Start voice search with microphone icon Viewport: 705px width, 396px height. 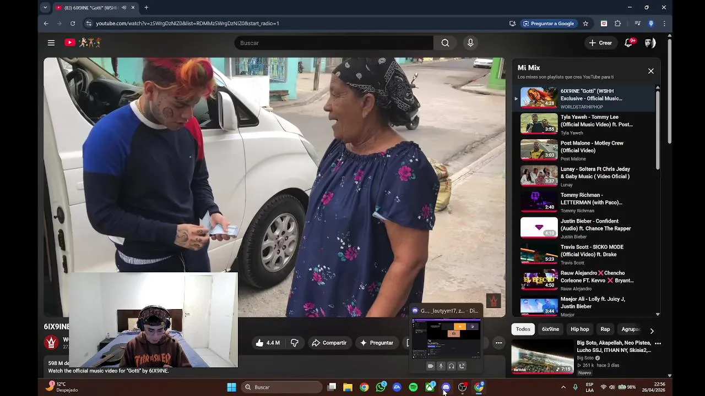tap(470, 43)
